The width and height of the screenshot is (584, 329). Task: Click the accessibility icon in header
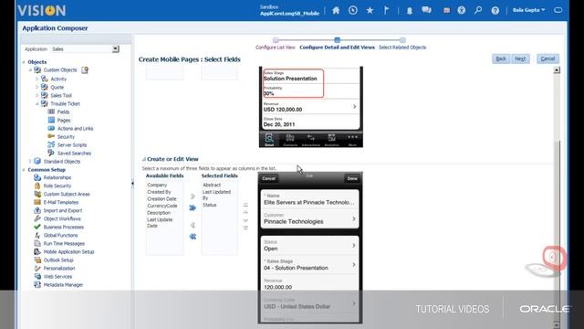click(461, 10)
